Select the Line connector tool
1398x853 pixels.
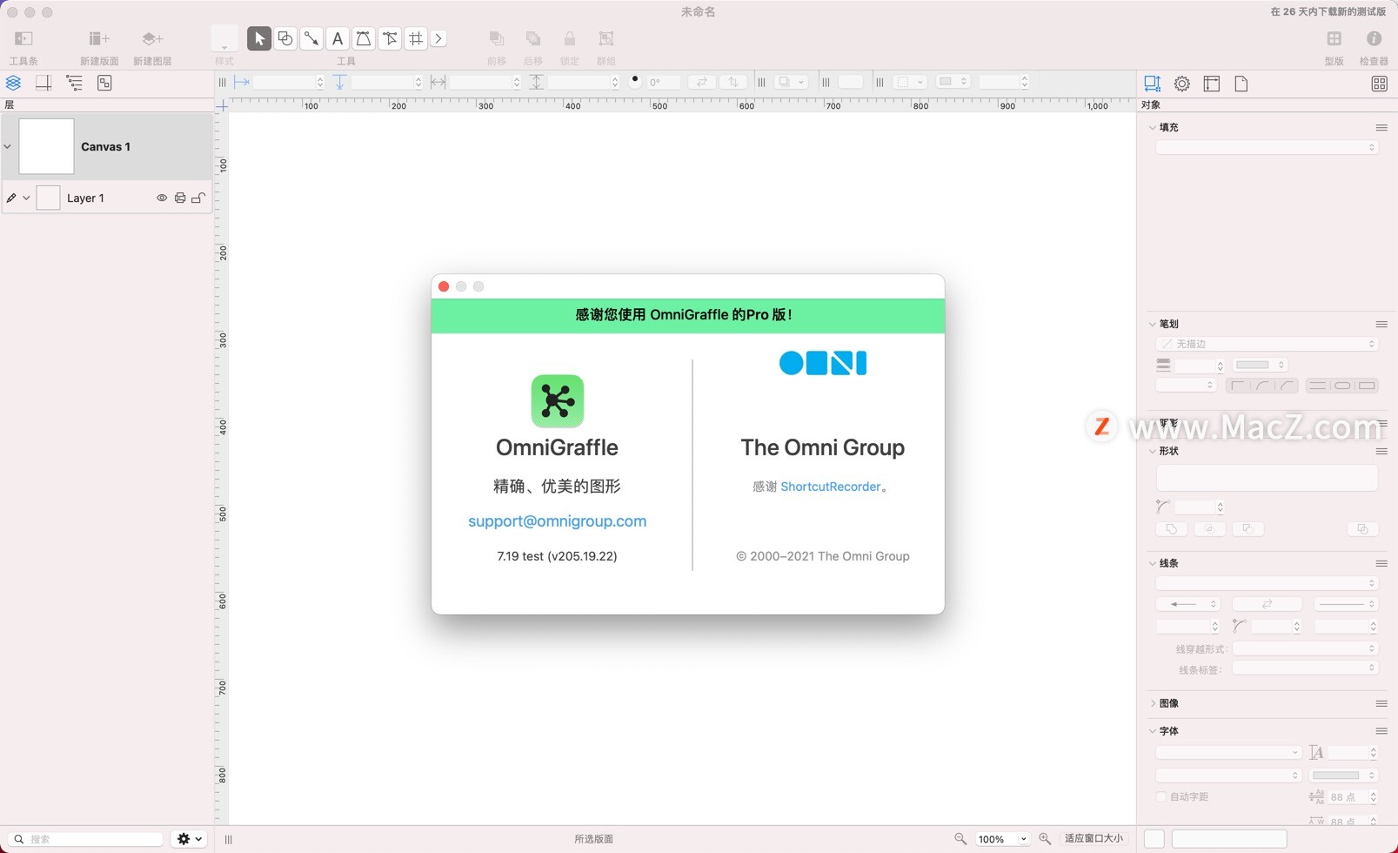click(x=311, y=38)
